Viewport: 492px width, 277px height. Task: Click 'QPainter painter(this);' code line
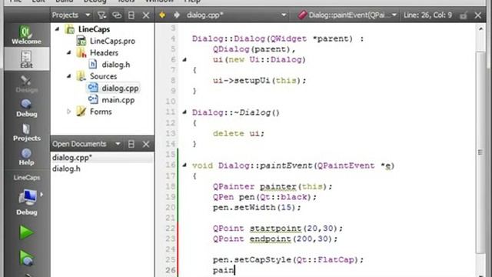click(272, 186)
